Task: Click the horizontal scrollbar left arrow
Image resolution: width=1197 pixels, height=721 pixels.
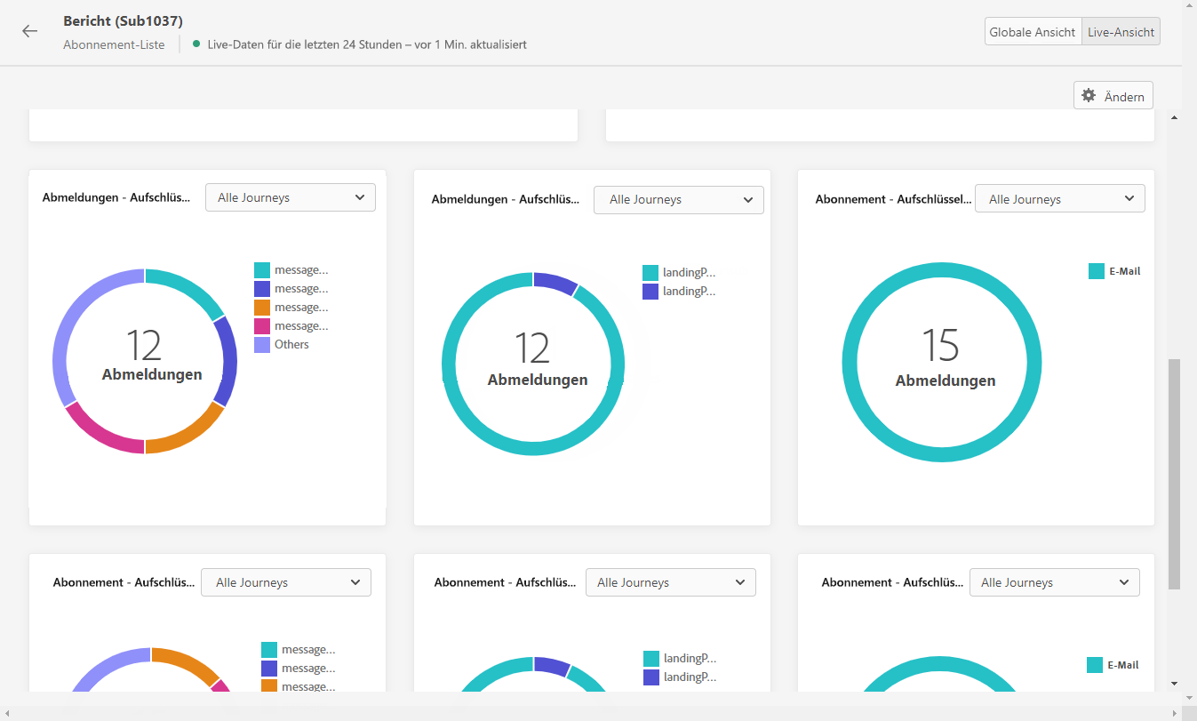Action: (7, 714)
